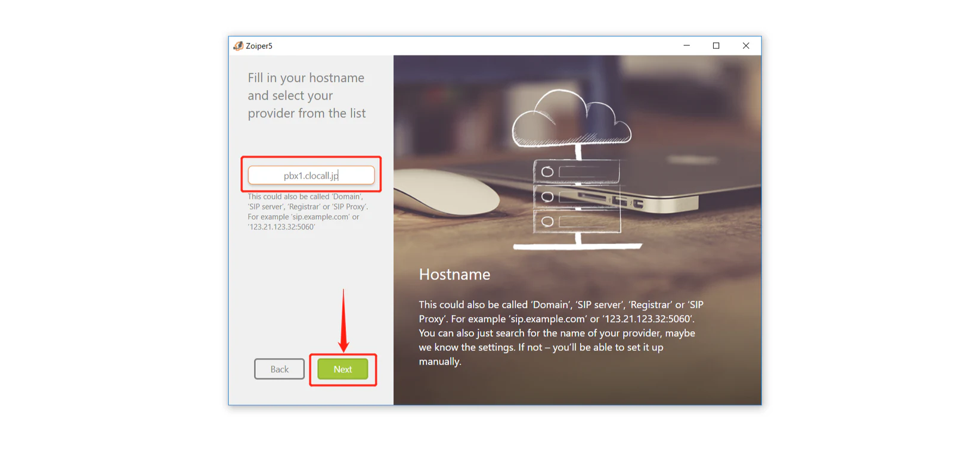Click the hint text under the hostname field
Image resolution: width=954 pixels, height=467 pixels.
pos(308,211)
